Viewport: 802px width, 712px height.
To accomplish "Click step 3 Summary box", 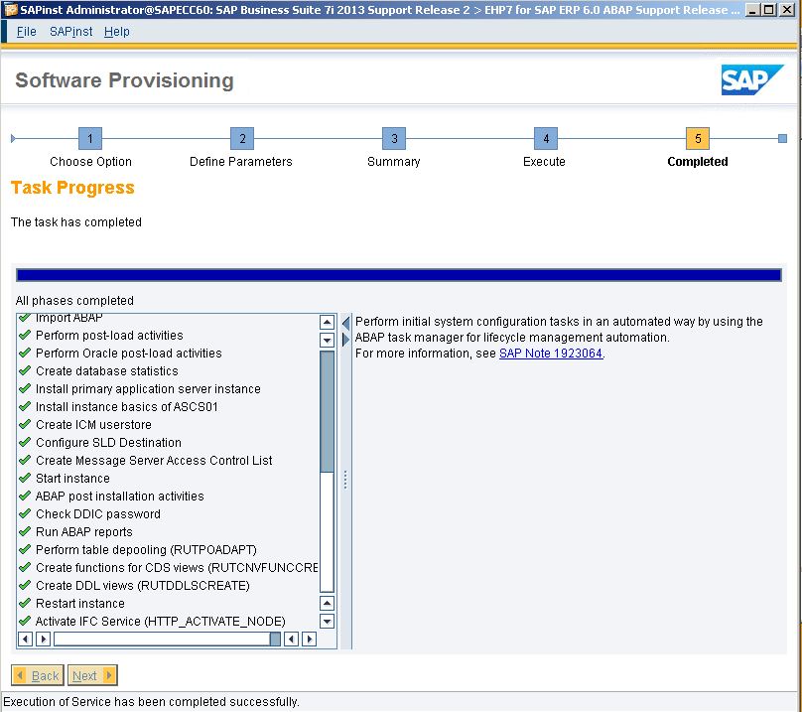I will click(394, 138).
